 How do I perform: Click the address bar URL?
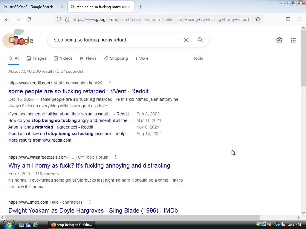pos(160,19)
